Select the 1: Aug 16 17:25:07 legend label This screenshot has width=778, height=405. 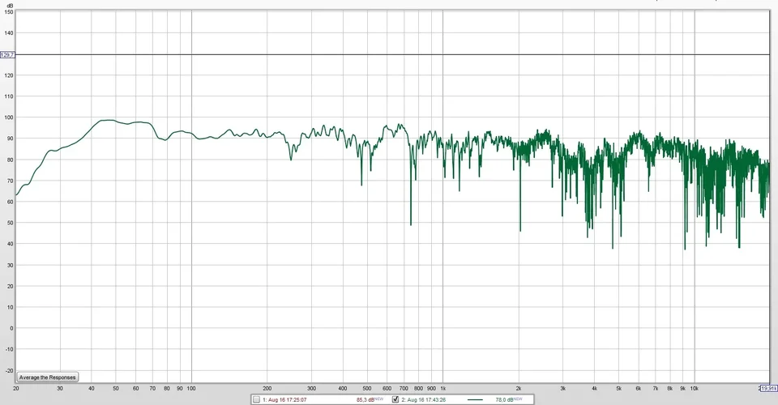(x=284, y=400)
